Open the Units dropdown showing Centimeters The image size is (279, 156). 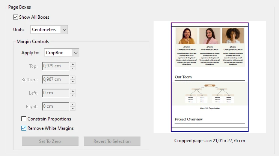(x=49, y=30)
